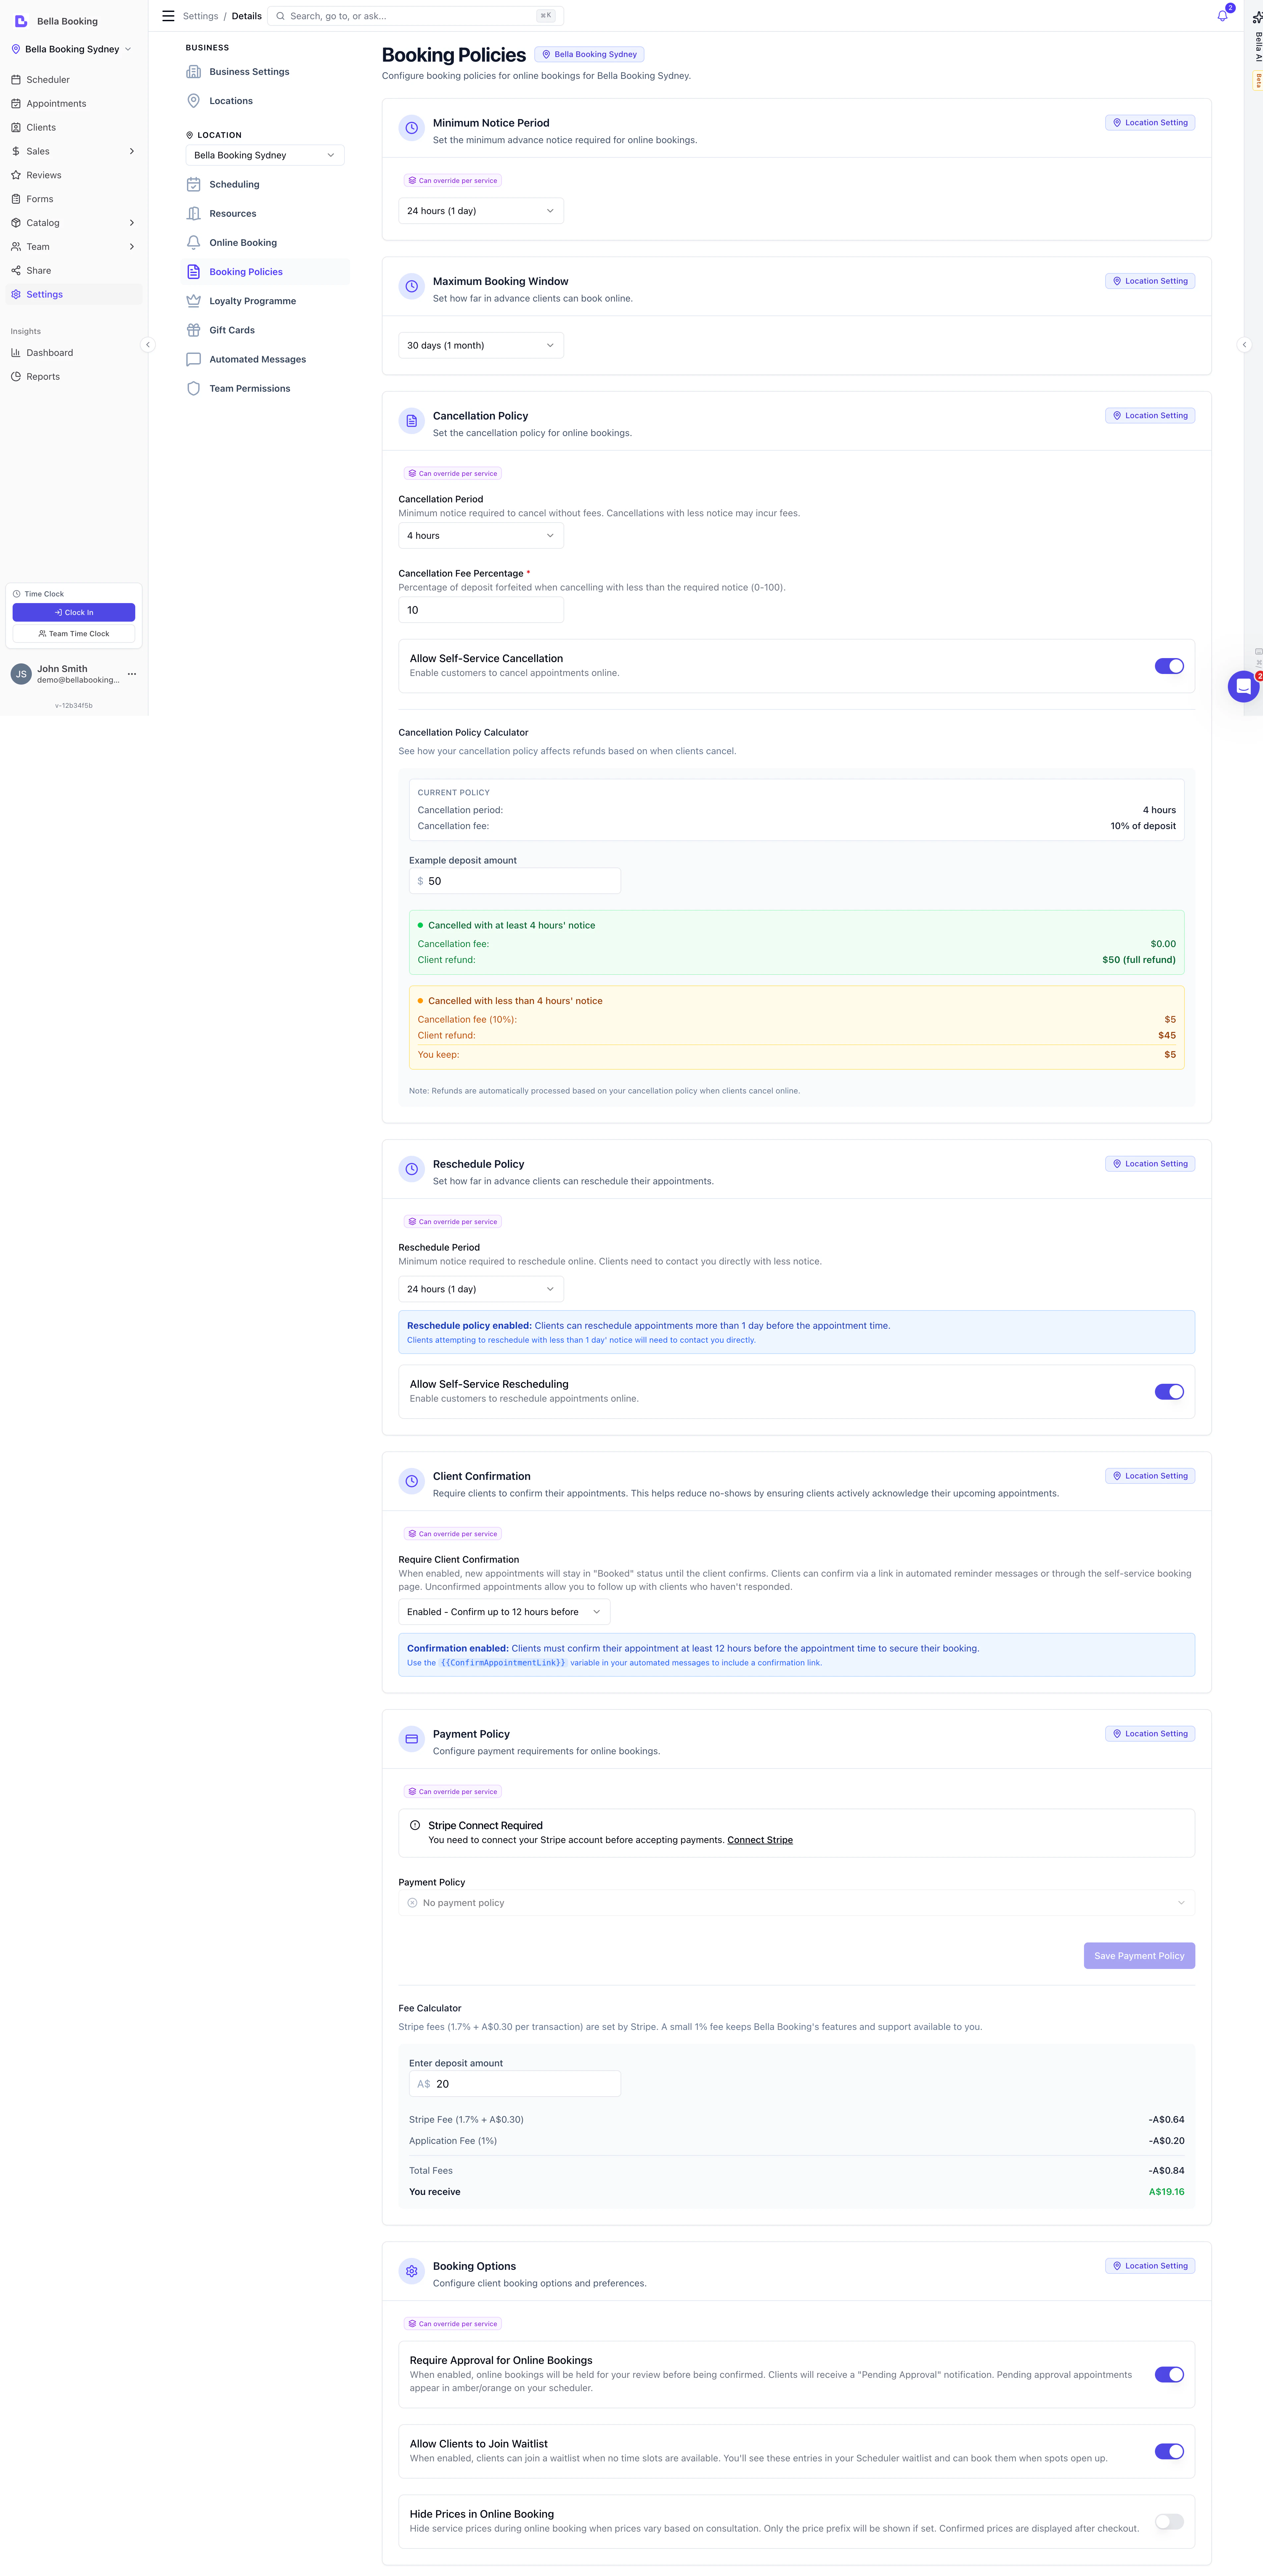Open the Insights Dashboard

click(74, 353)
